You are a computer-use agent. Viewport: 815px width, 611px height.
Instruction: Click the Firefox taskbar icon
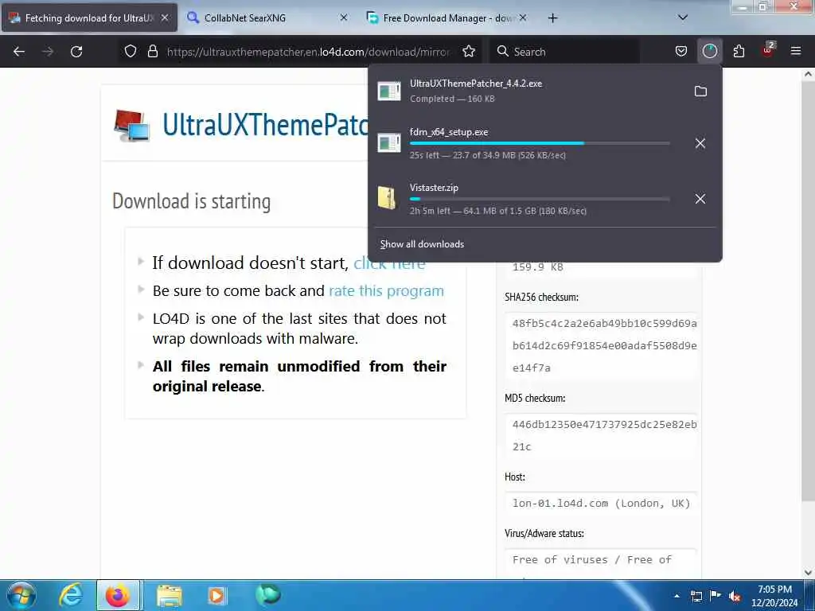click(x=118, y=595)
